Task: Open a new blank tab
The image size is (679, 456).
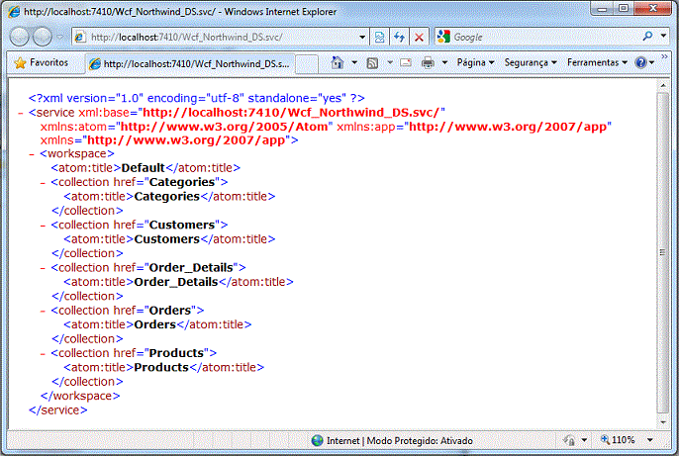Action: pos(307,64)
